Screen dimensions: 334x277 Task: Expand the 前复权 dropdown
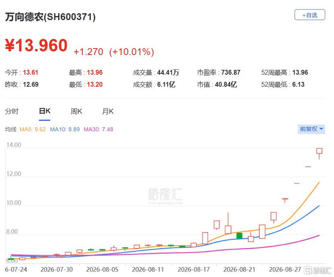tap(311, 129)
